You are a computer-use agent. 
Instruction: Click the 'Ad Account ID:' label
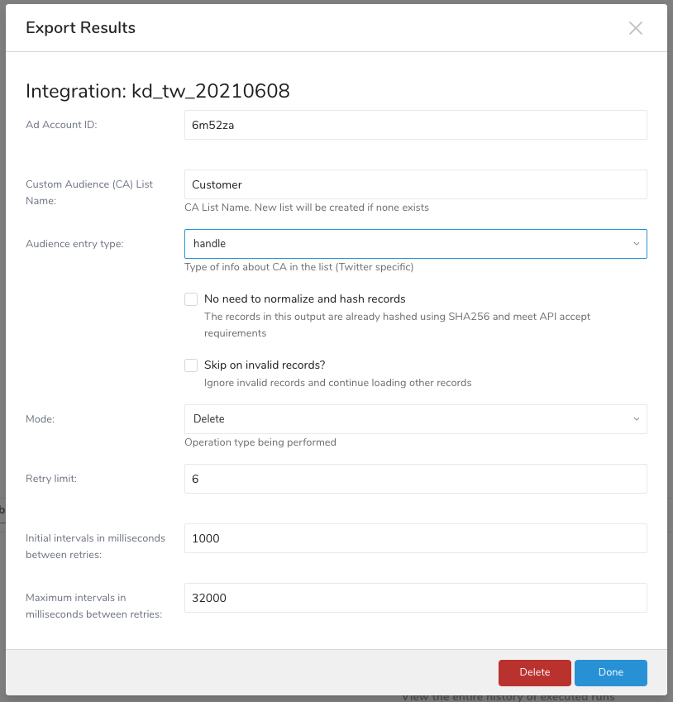click(61, 125)
